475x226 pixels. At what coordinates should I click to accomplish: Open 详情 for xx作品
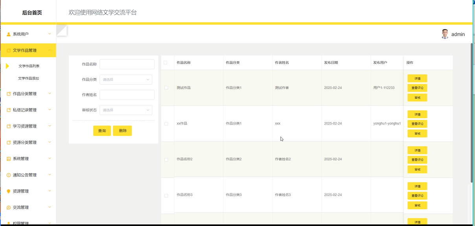[x=417, y=114]
